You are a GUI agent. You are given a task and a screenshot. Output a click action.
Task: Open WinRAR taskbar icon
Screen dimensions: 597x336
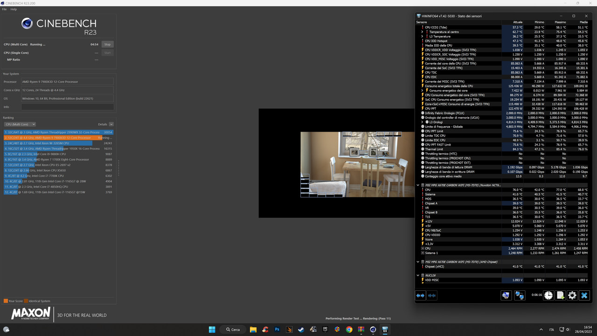361,329
